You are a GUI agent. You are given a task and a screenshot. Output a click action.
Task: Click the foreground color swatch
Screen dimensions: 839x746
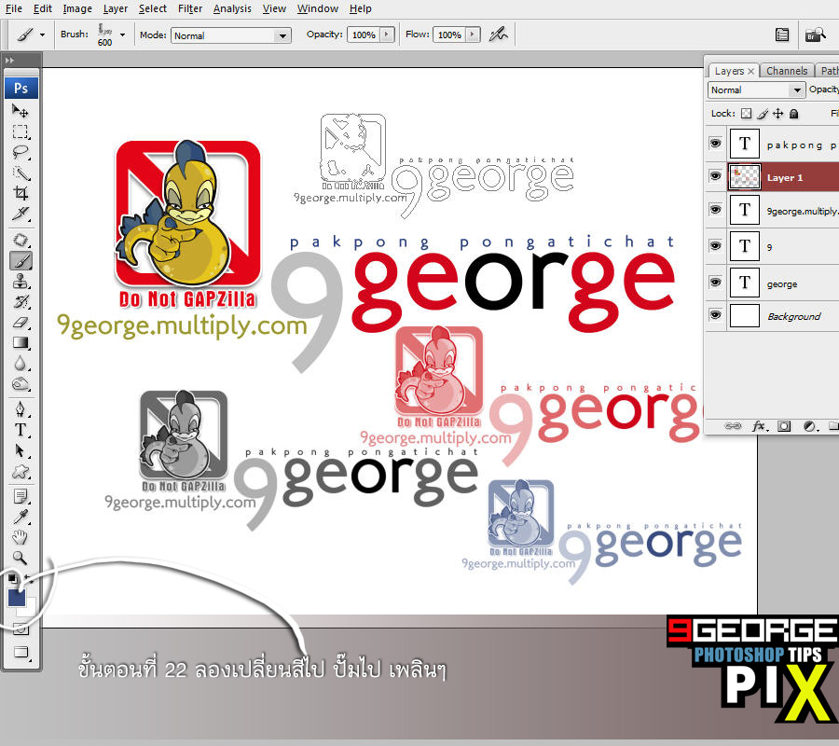[x=17, y=597]
